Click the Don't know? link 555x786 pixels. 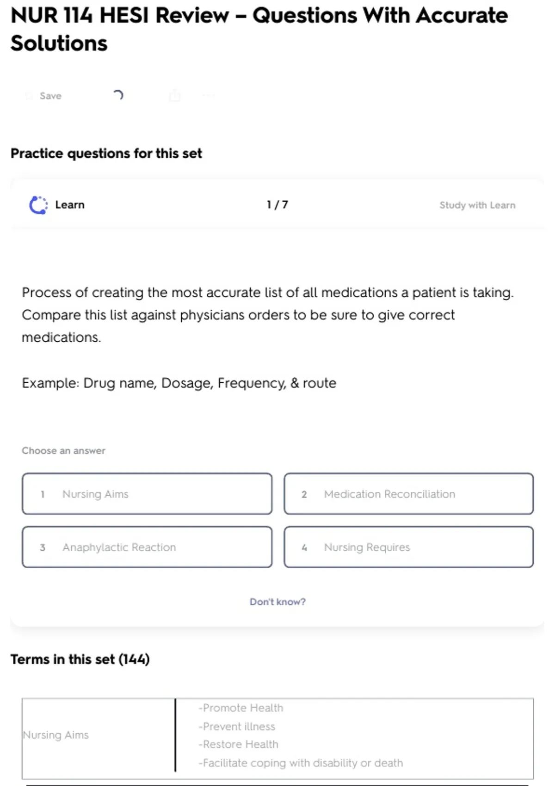coord(277,602)
